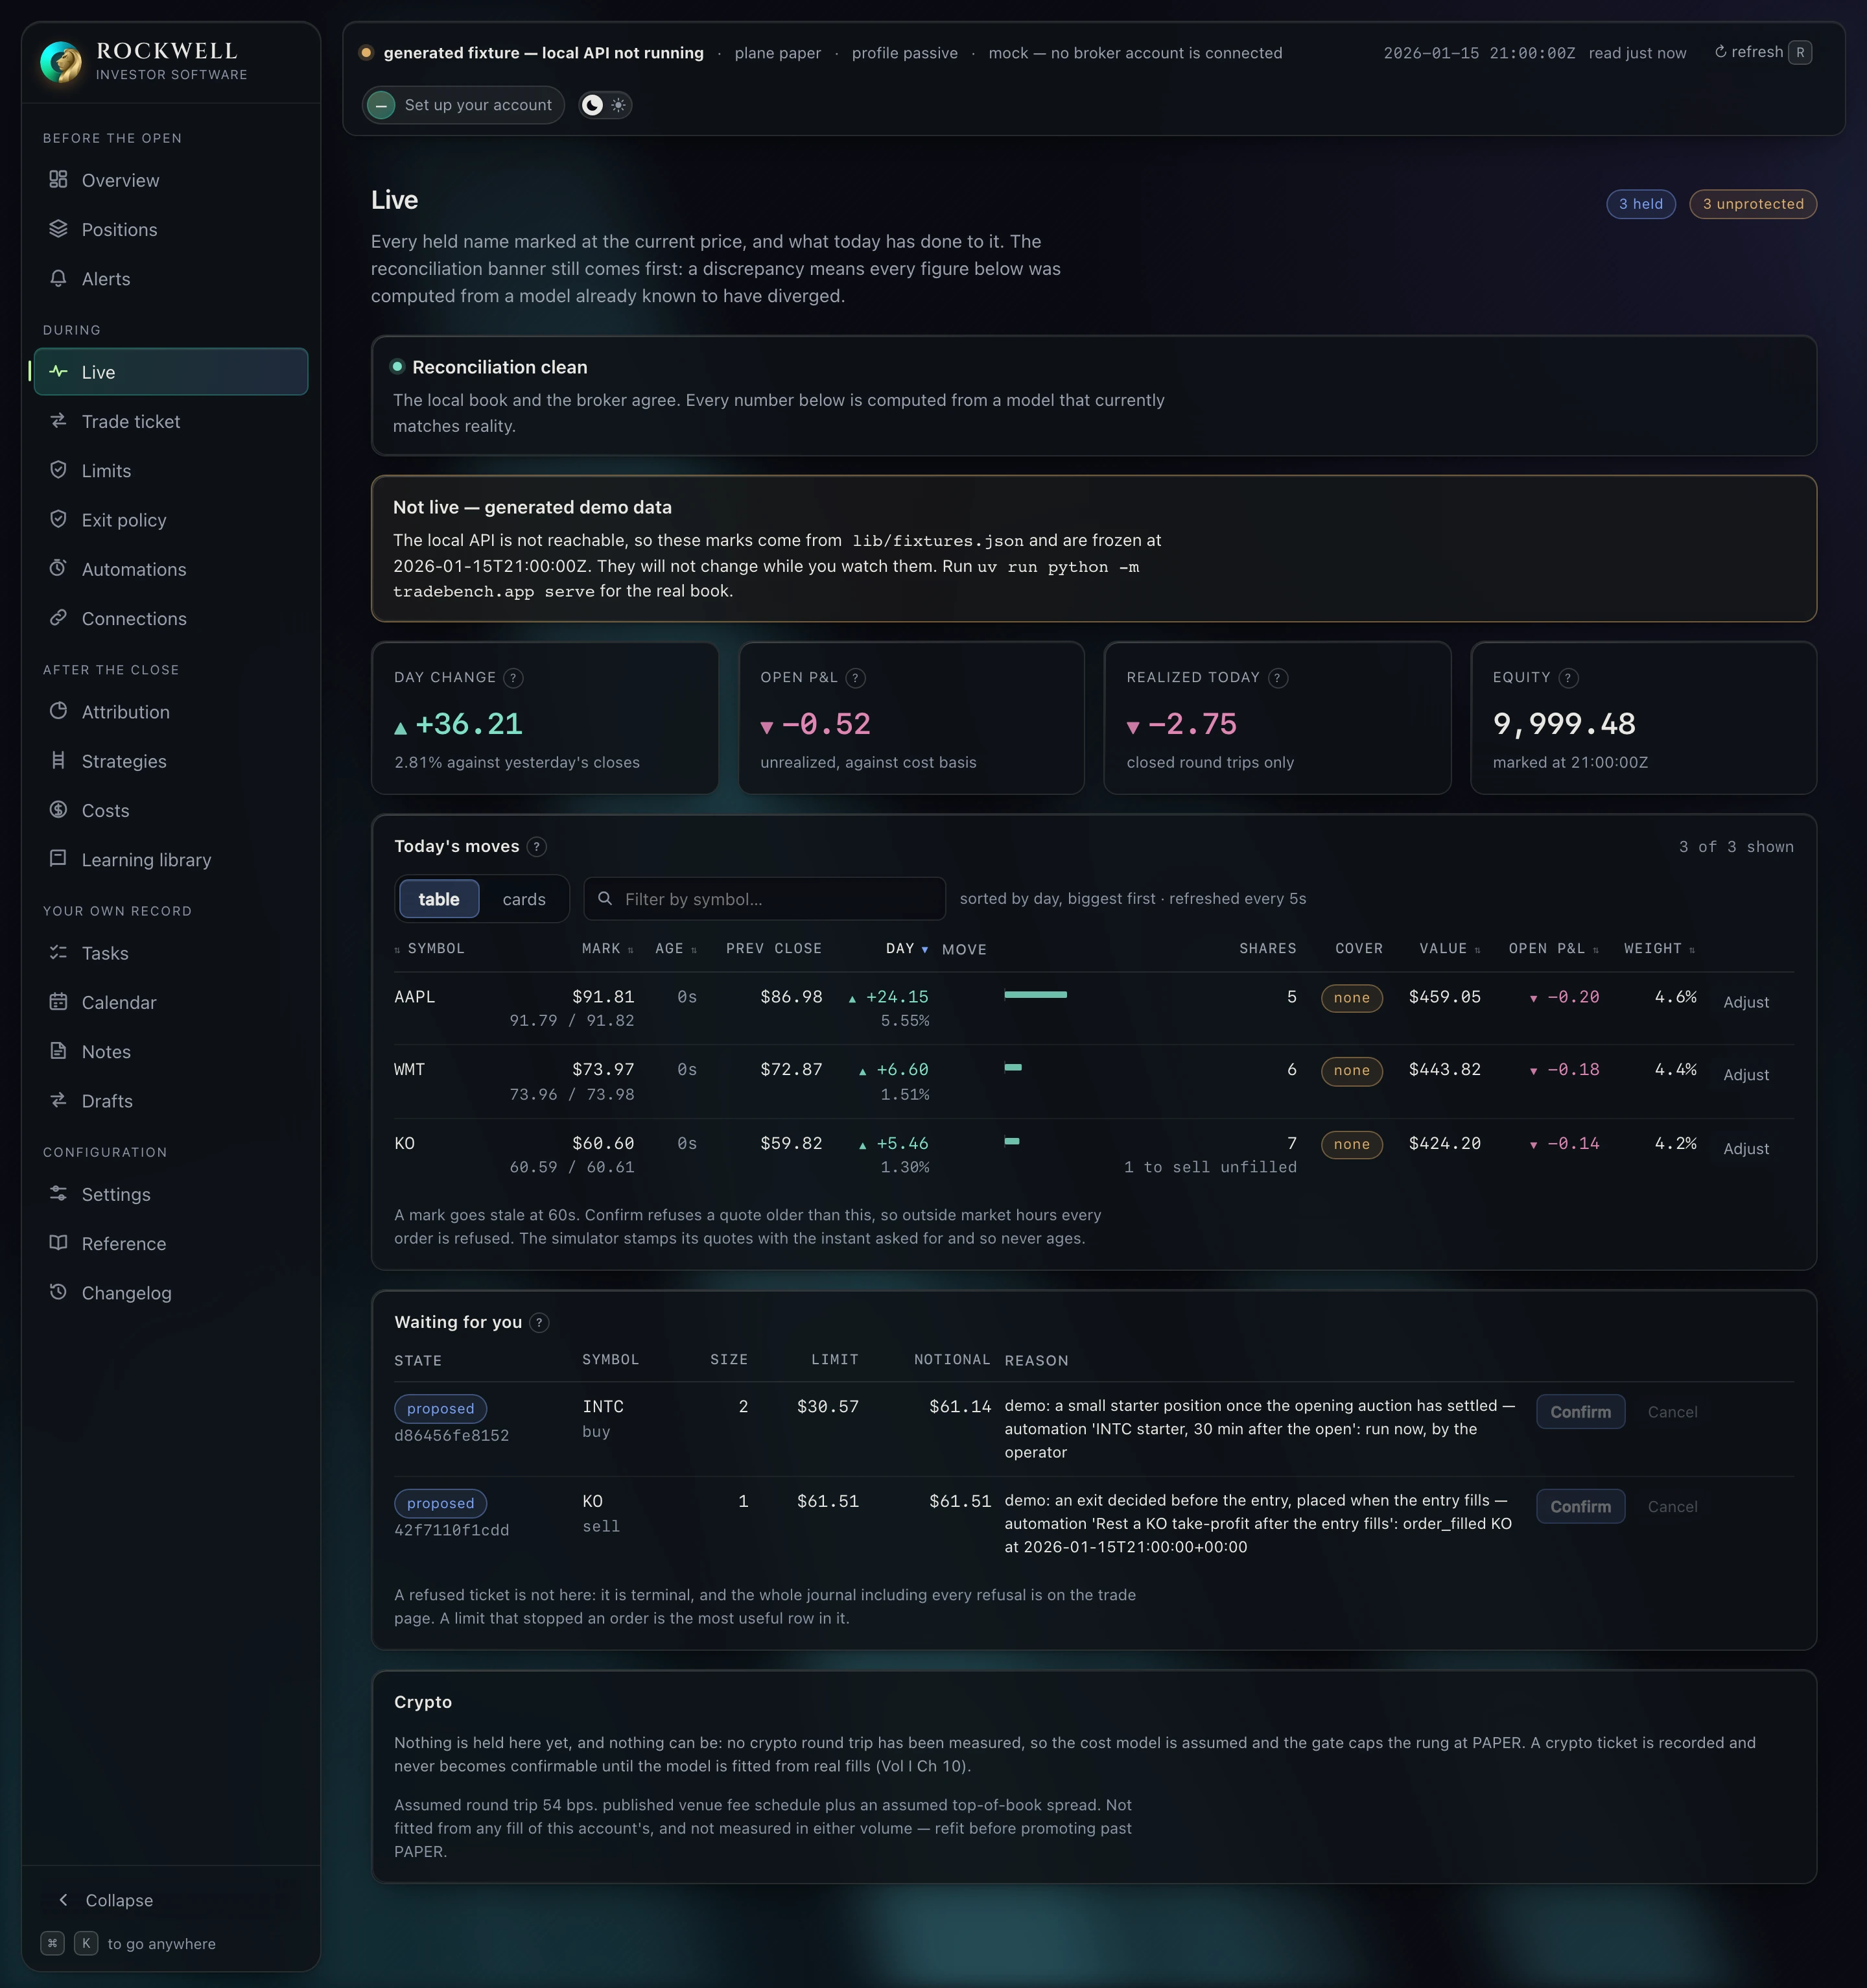
Task: Open the Attribution page
Action: pos(170,712)
